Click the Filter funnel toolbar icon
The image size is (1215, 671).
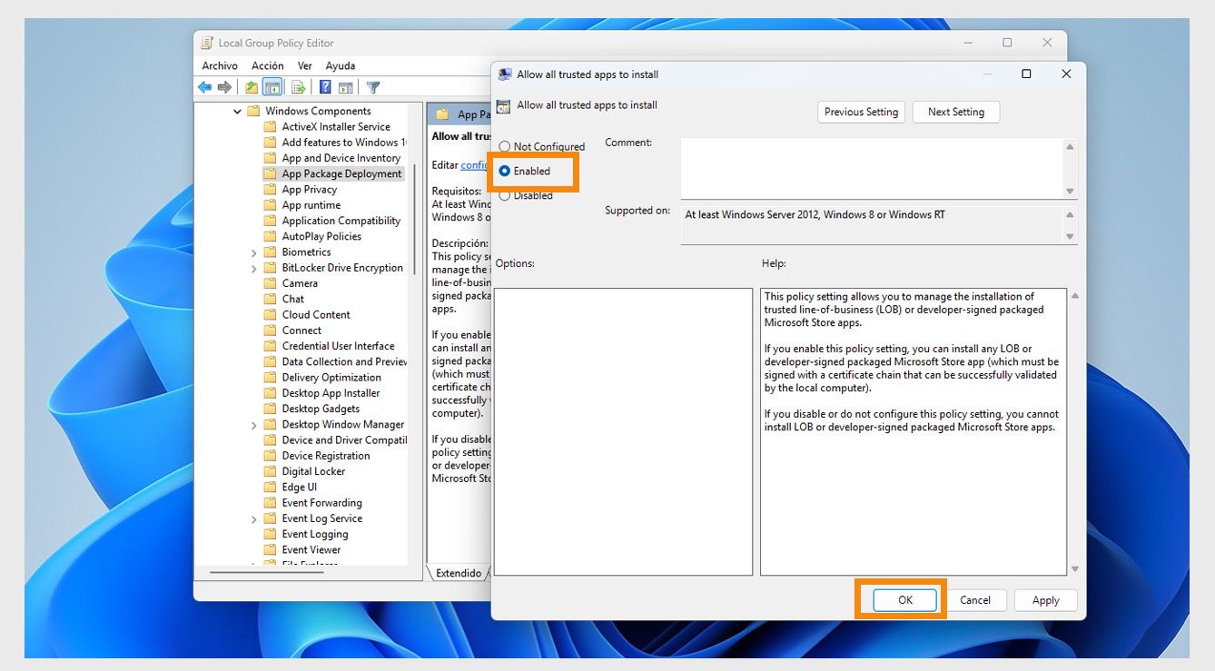372,87
